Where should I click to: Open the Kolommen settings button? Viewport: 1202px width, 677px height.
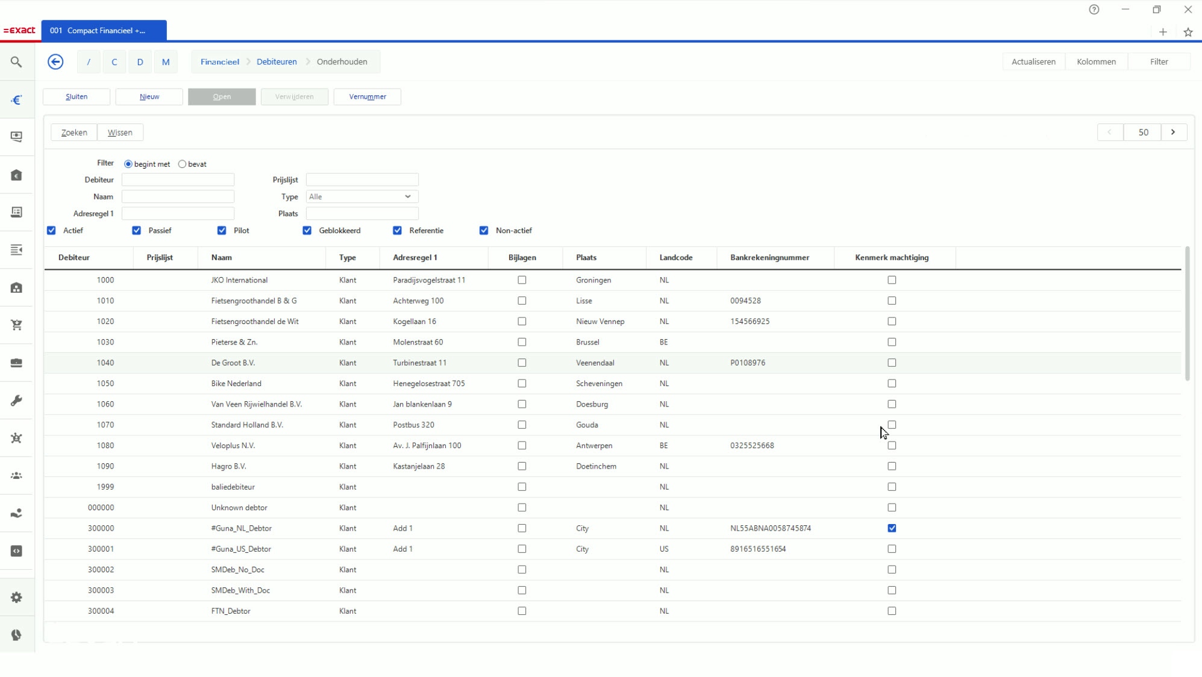1096,61
